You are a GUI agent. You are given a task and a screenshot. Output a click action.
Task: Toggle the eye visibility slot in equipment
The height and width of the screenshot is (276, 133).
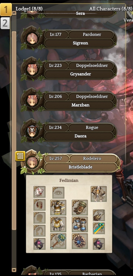(58, 193)
